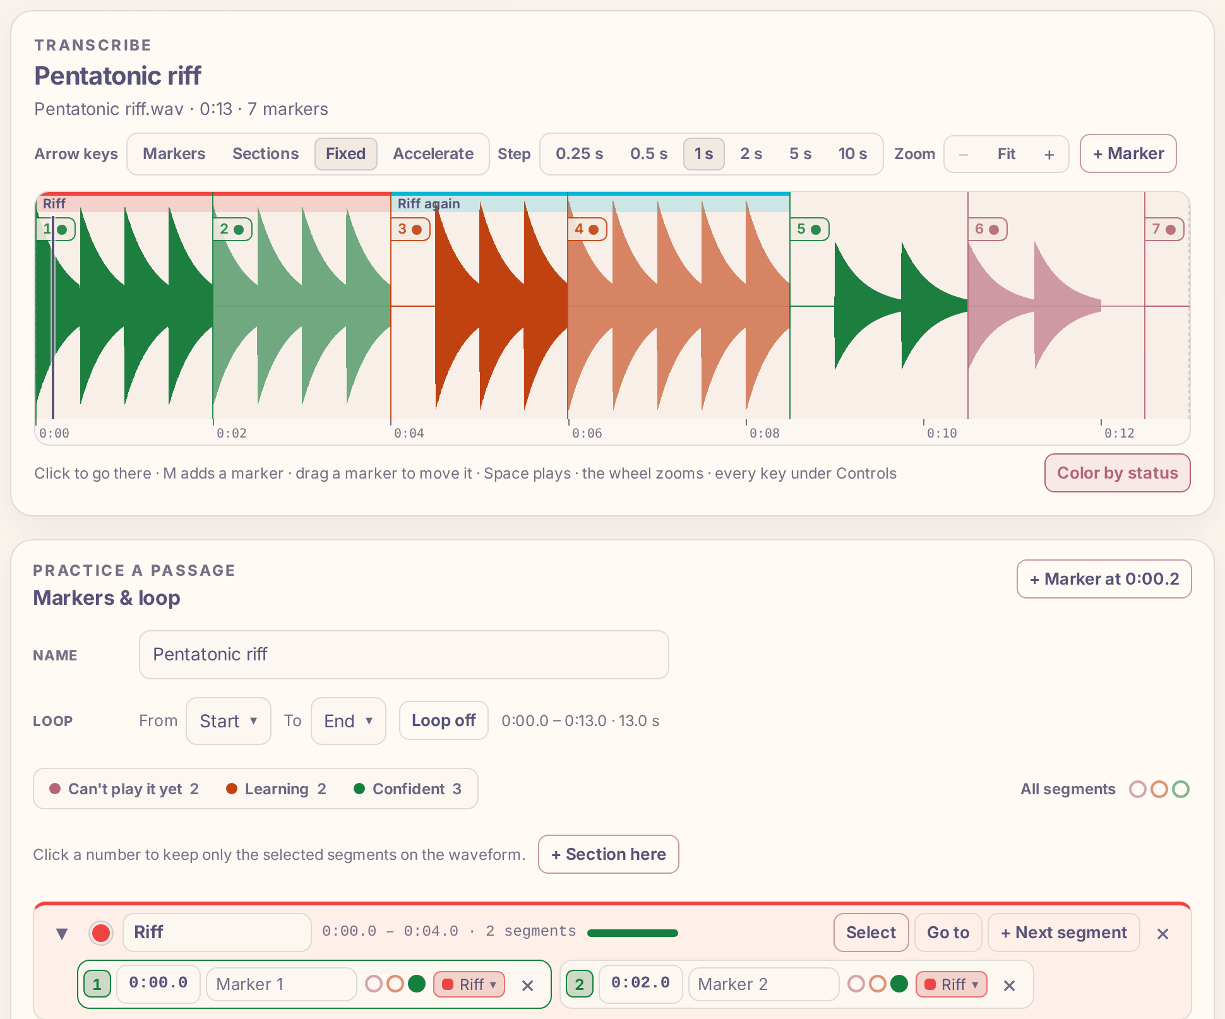Click segment number 1 badge

[x=97, y=984]
